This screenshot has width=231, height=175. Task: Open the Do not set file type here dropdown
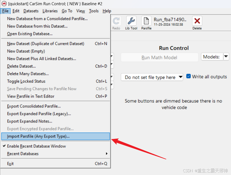tap(152, 77)
